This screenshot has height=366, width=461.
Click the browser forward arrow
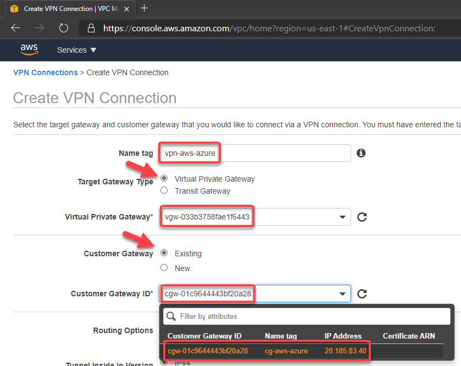(40, 28)
